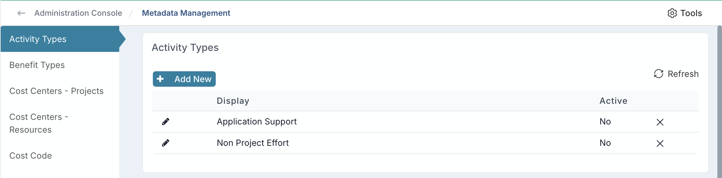Go to Cost Centers - Resources

coord(39,123)
